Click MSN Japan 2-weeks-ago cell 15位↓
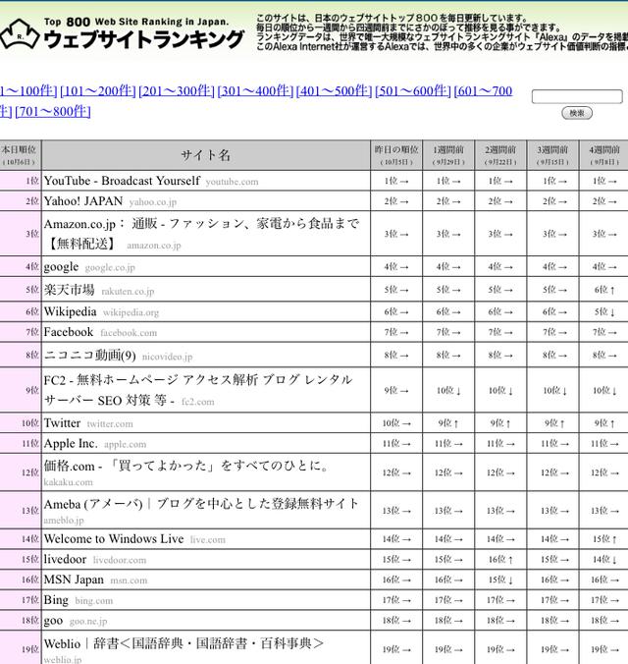 pyautogui.click(x=500, y=580)
